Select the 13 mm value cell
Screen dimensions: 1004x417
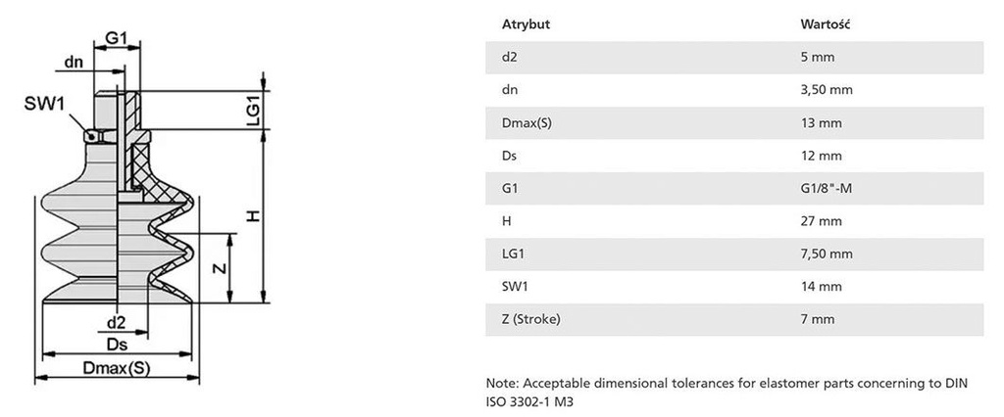pos(822,123)
